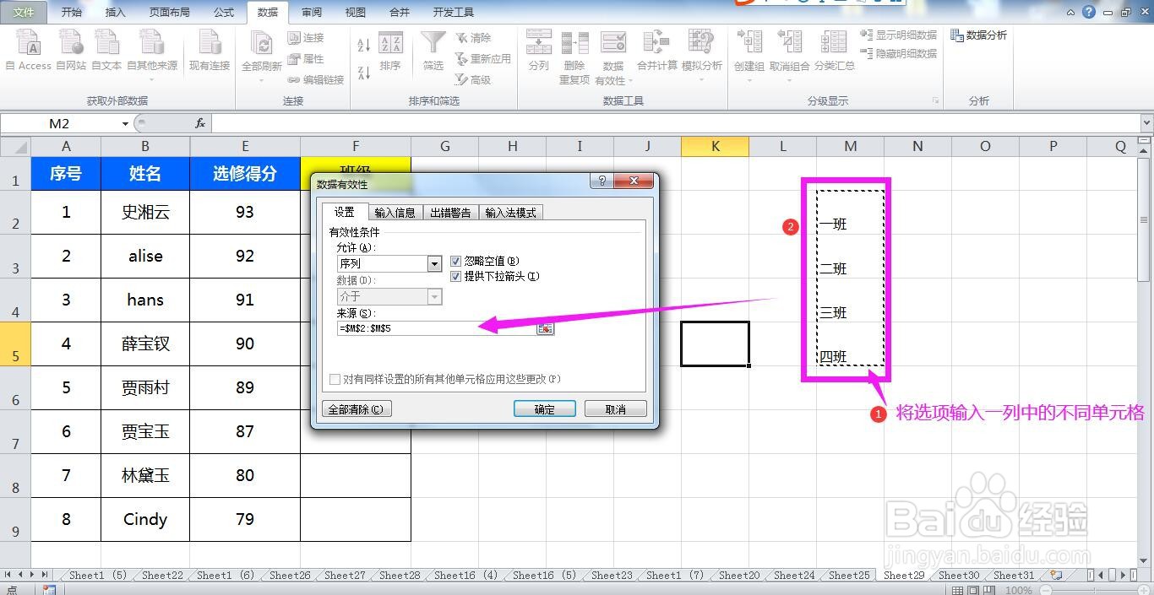Toggle Ignore blank (忽略空值) checkbox

pos(456,262)
